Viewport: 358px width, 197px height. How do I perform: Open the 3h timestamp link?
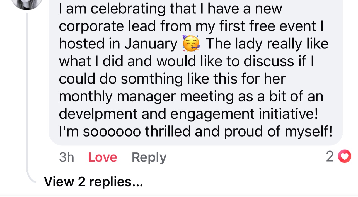tap(66, 157)
